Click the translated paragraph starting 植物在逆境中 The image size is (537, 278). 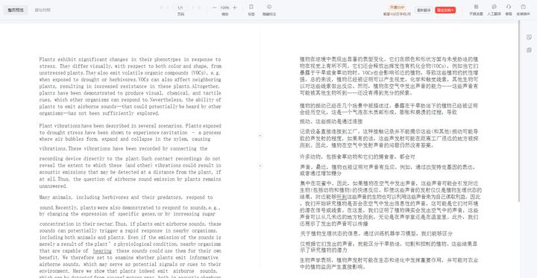point(389,76)
